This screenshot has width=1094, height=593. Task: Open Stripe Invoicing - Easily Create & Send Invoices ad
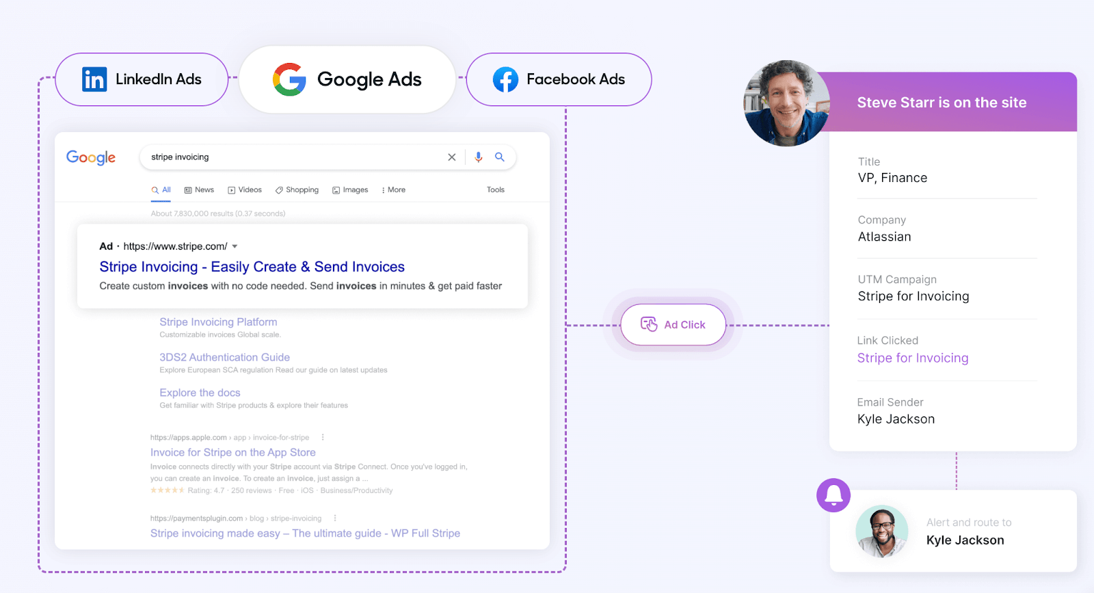pyautogui.click(x=252, y=267)
